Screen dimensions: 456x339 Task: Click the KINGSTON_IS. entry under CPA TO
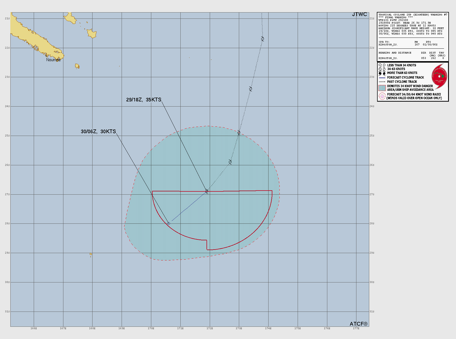click(x=388, y=45)
